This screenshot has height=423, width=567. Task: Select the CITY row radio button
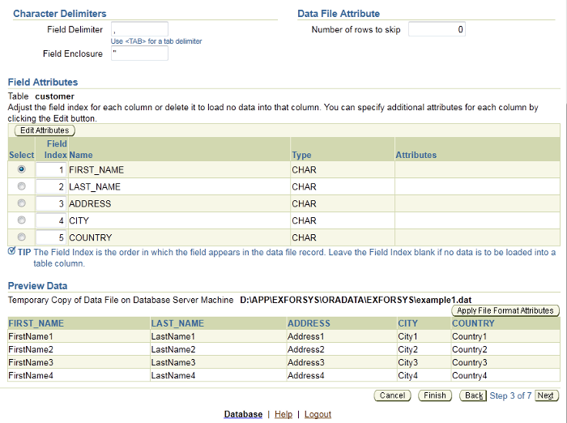pyautogui.click(x=21, y=220)
